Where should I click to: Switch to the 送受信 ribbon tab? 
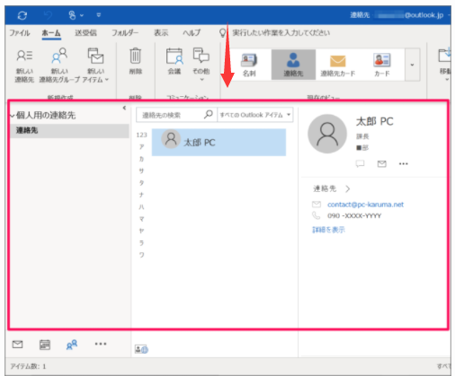pyautogui.click(x=85, y=32)
